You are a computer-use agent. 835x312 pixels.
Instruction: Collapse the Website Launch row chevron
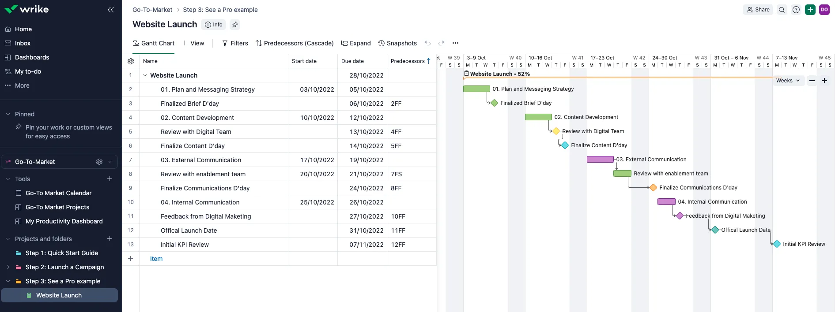(x=144, y=75)
